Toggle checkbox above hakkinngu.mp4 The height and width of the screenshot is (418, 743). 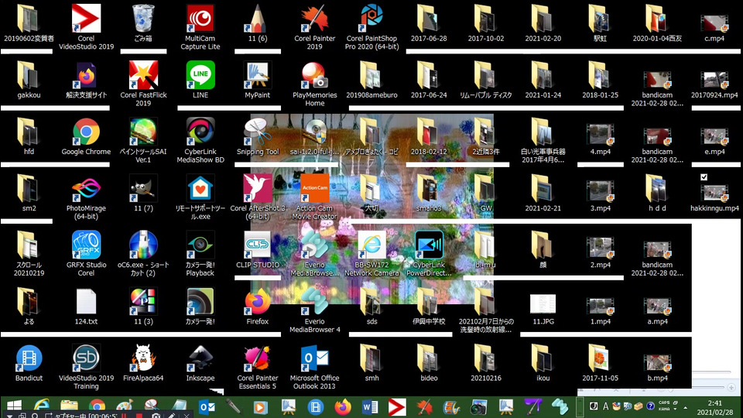point(704,176)
